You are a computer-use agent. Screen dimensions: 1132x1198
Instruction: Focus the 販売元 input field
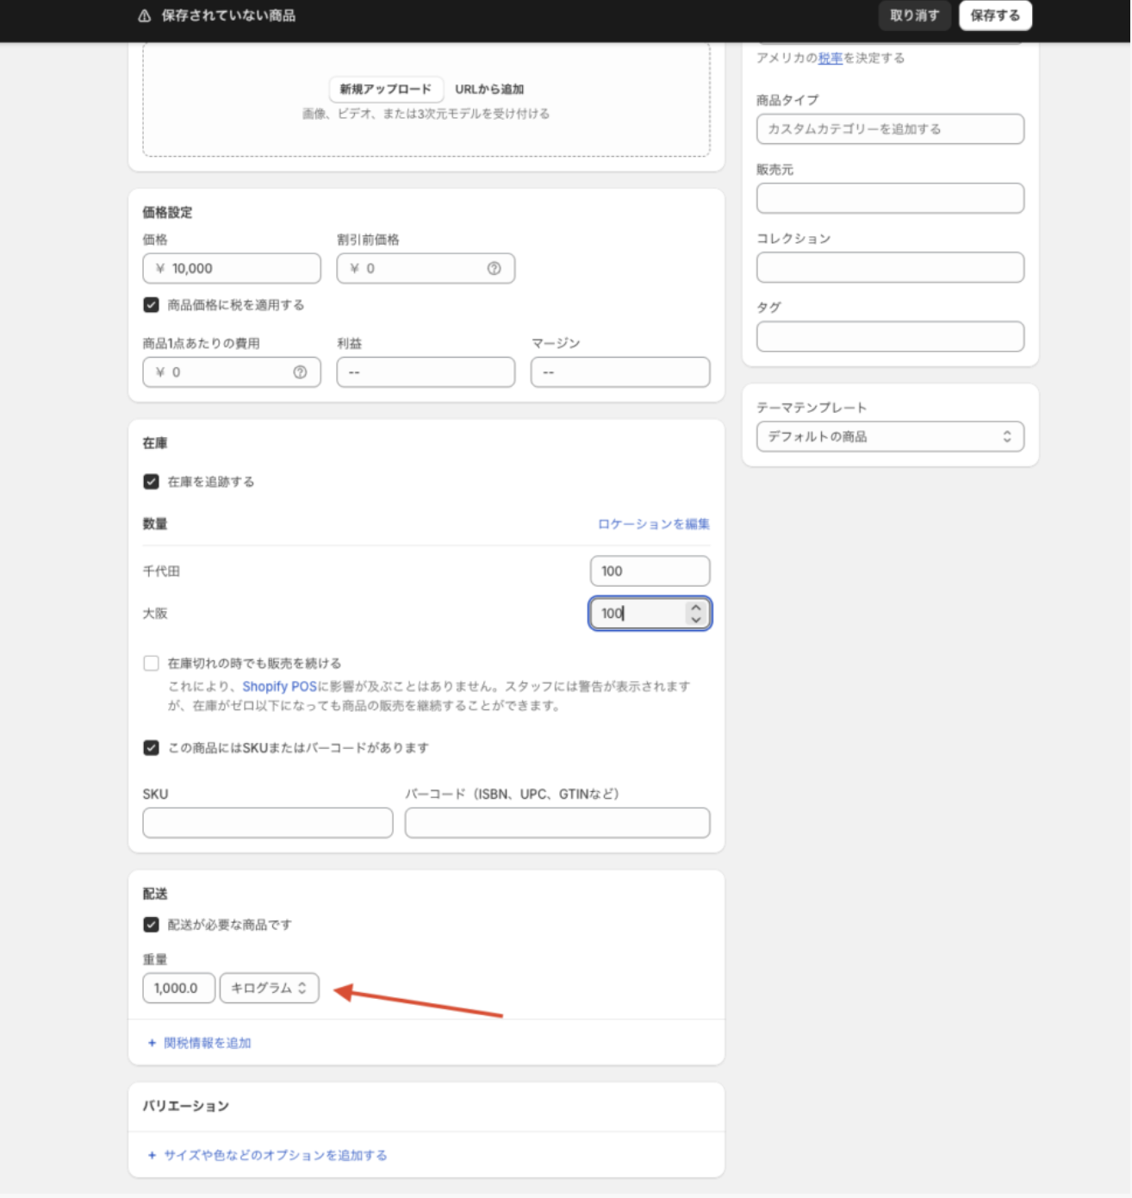[890, 198]
